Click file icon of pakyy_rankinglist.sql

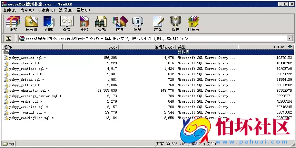[6, 118]
